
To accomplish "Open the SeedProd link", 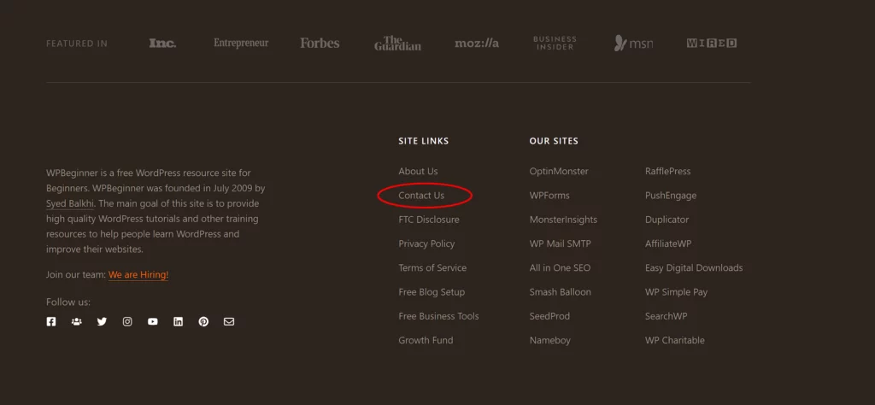I will pos(549,316).
